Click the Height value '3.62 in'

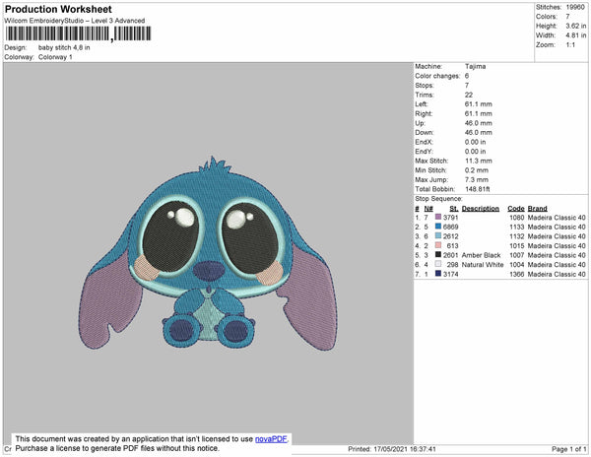coord(575,26)
